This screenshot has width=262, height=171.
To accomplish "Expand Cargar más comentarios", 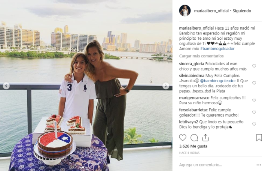I will (x=201, y=56).
